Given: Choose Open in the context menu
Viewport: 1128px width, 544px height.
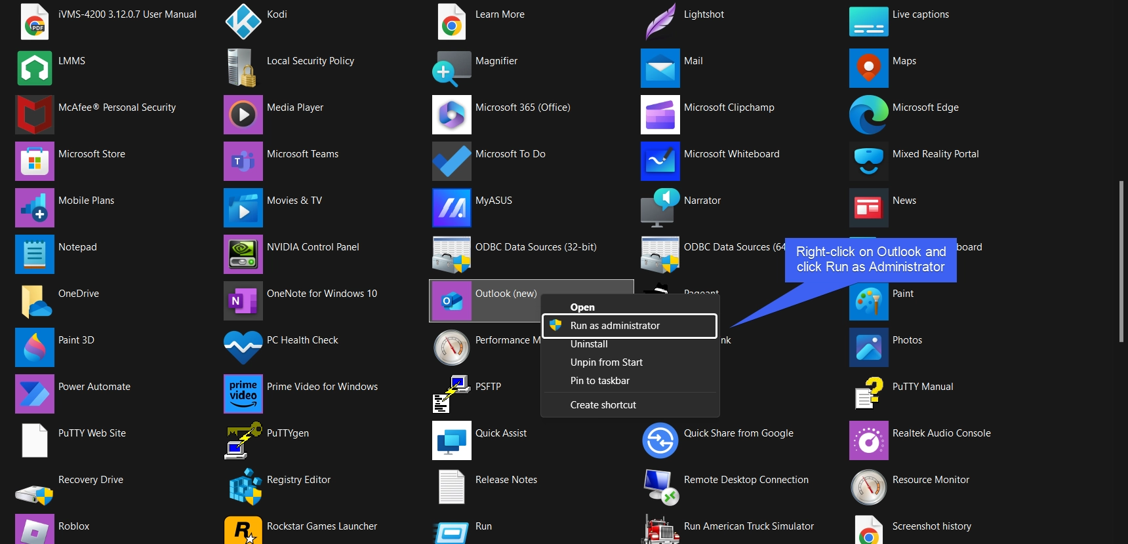Looking at the screenshot, I should point(582,307).
